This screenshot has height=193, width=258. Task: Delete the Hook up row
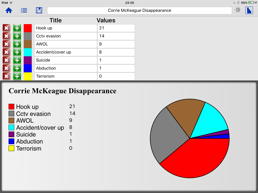(x=7, y=28)
